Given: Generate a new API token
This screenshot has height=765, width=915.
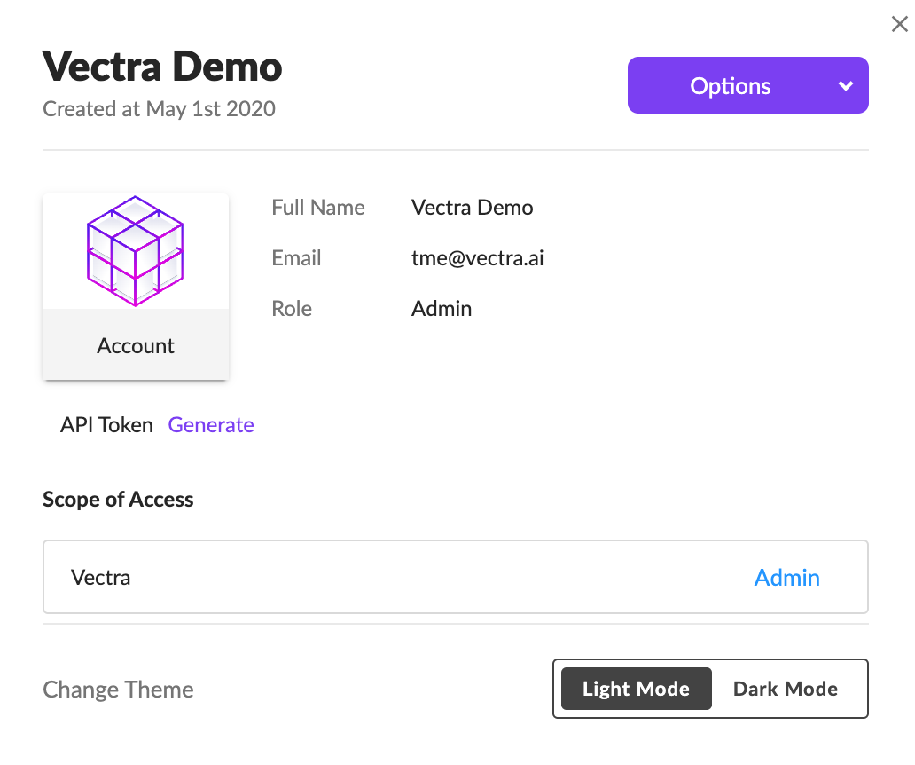Looking at the screenshot, I should tap(211, 425).
